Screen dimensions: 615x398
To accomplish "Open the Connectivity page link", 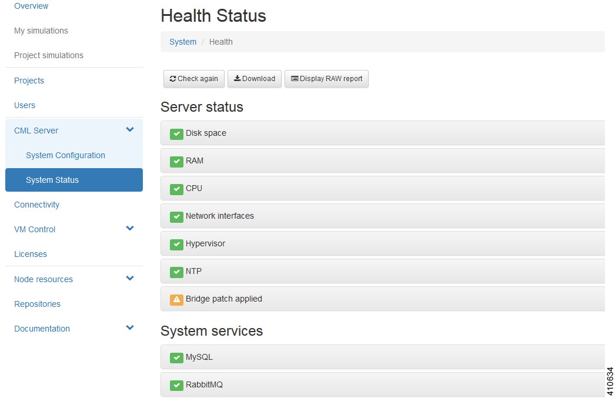I will tap(36, 205).
